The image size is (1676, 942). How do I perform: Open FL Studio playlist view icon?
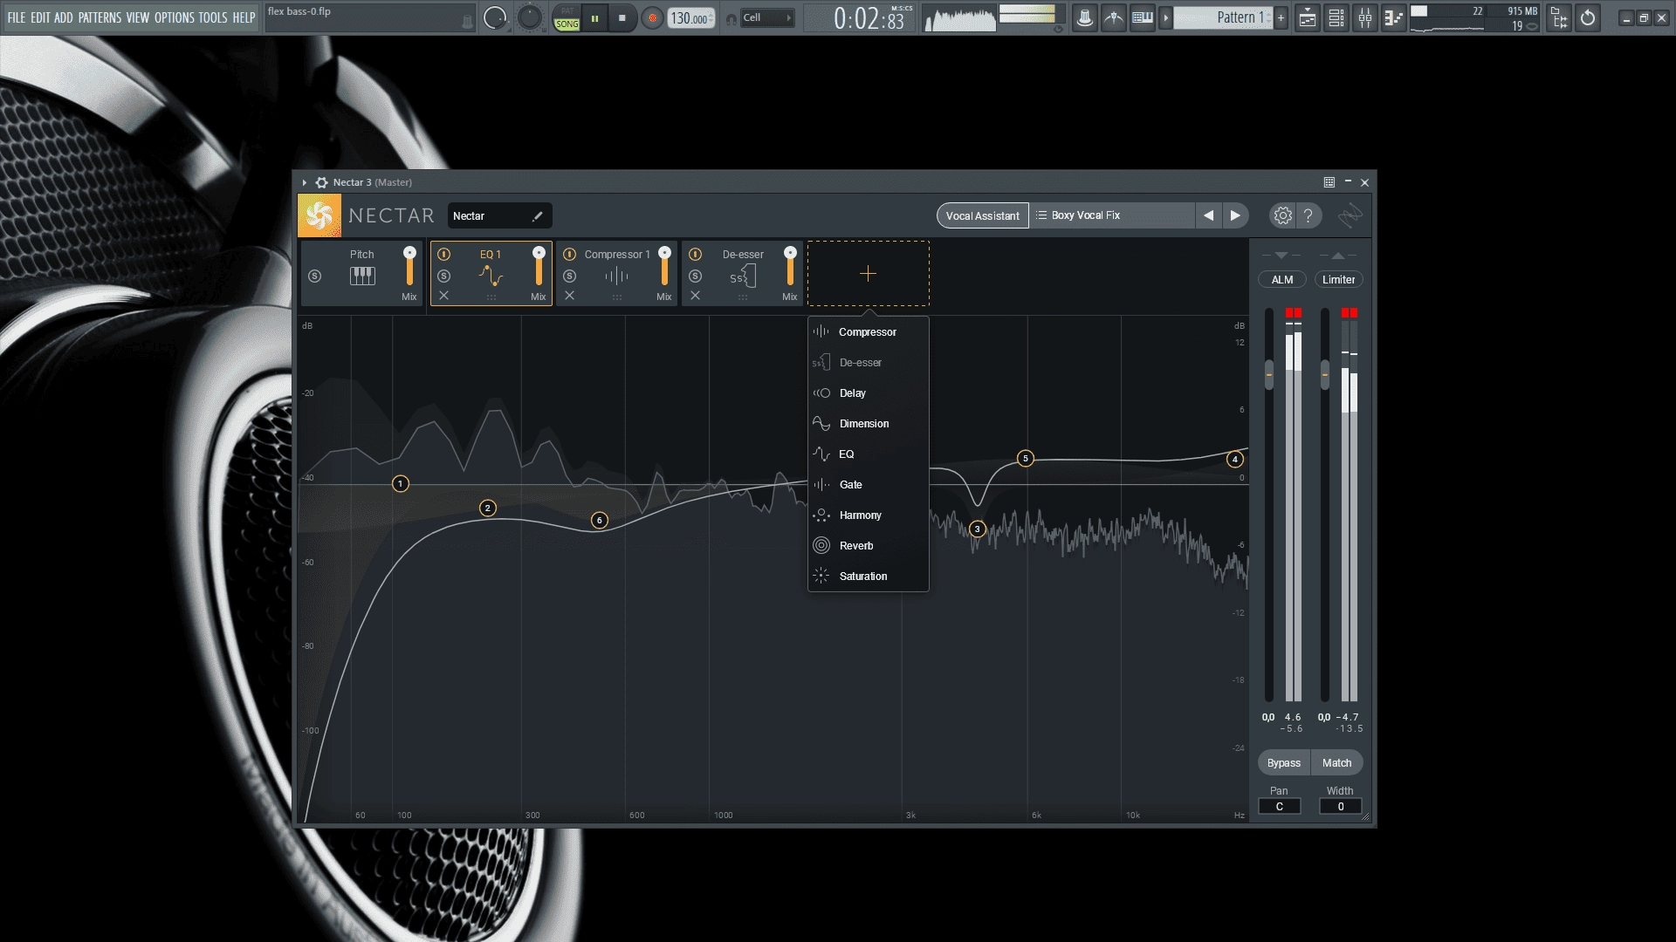[1308, 17]
